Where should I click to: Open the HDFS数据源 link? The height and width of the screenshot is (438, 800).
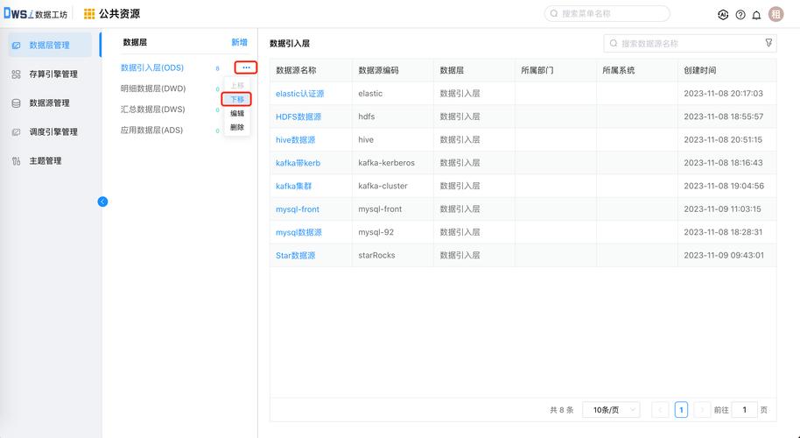click(x=298, y=117)
